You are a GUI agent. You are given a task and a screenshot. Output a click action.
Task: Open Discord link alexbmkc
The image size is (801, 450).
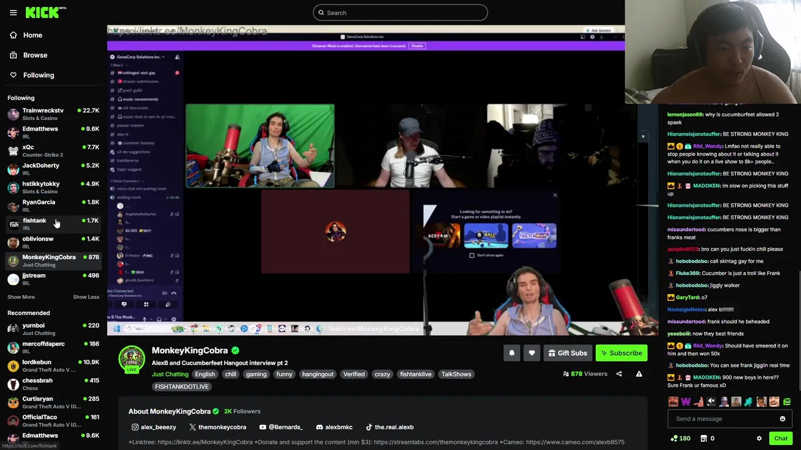click(334, 427)
